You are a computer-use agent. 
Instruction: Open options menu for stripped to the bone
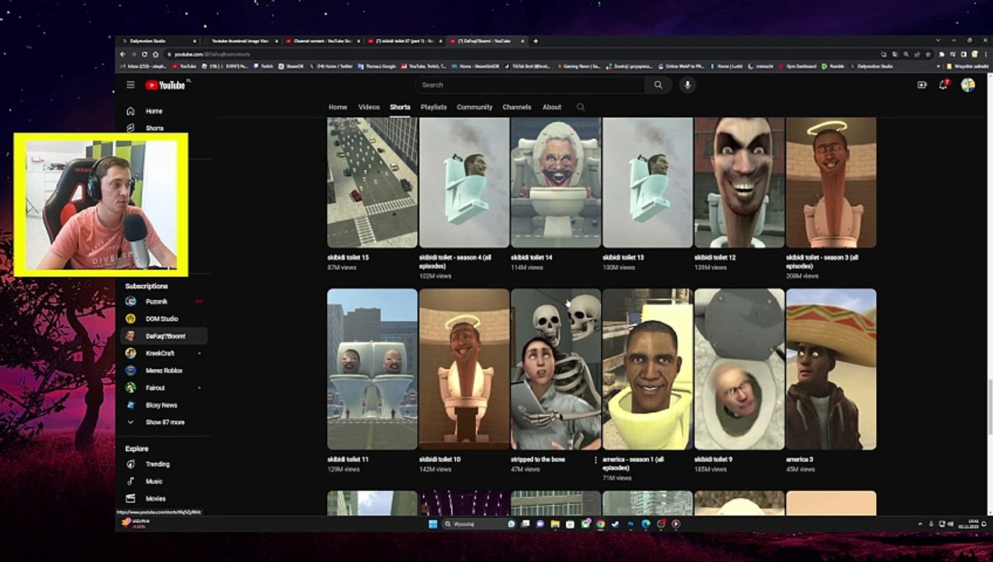click(x=596, y=460)
